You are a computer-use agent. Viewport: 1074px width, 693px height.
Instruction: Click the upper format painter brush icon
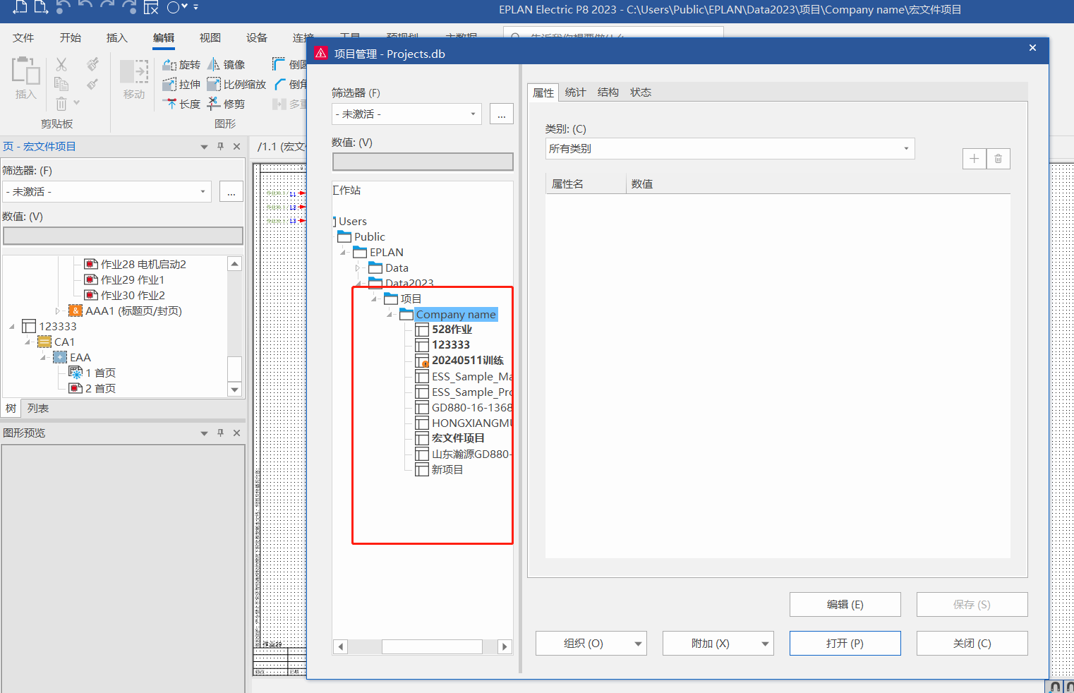point(92,64)
